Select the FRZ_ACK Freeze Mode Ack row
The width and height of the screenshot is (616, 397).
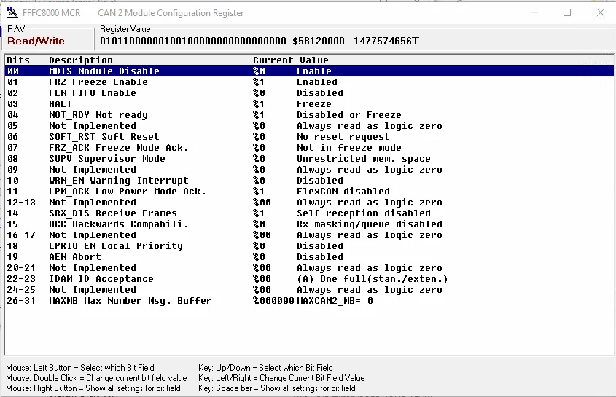tap(309, 148)
